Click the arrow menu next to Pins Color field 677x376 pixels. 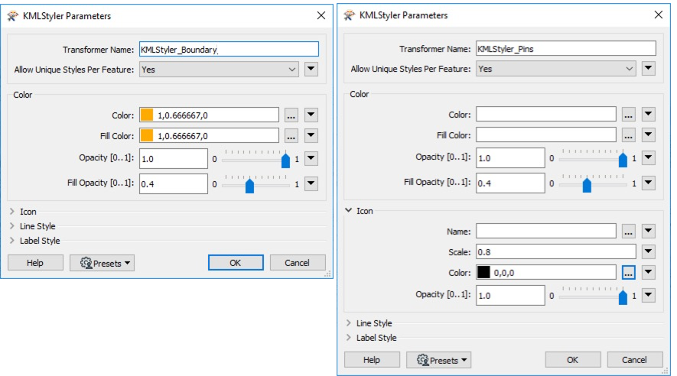click(x=648, y=115)
